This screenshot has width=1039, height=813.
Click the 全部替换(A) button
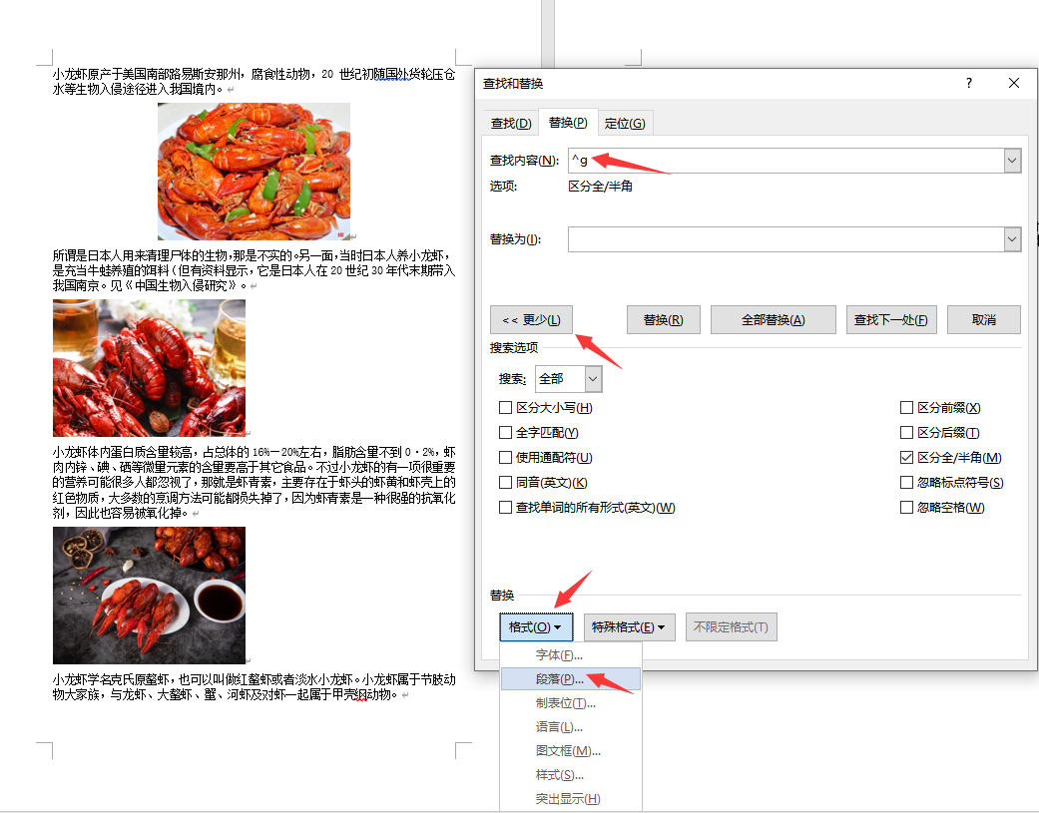coord(774,320)
